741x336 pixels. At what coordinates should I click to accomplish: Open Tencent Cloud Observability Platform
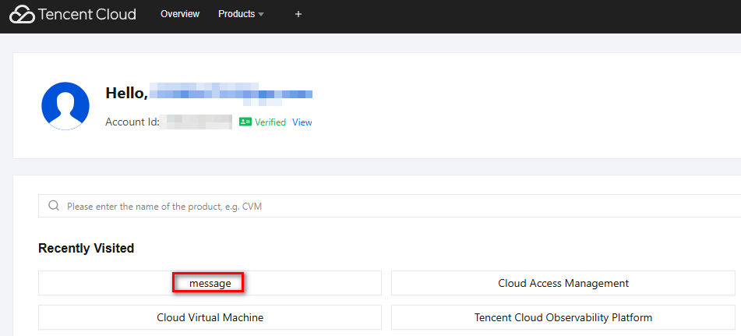(x=563, y=317)
